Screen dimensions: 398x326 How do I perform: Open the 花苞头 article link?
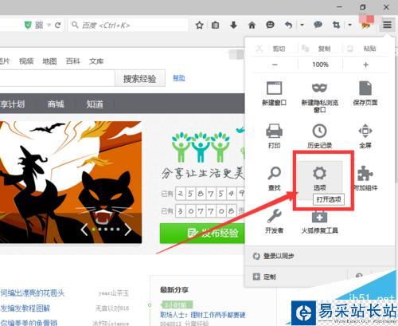click(x=33, y=293)
